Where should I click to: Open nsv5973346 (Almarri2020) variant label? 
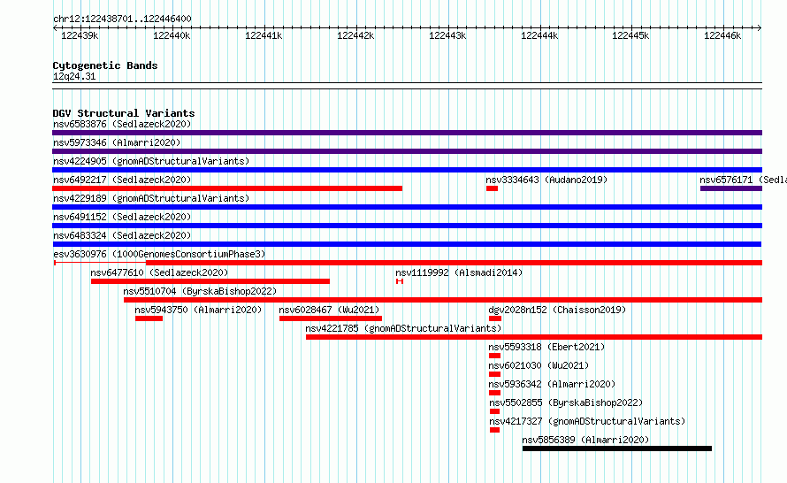[x=117, y=142]
